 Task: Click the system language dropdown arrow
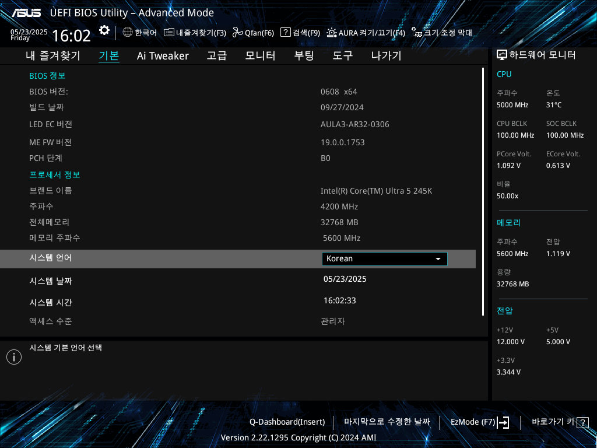coord(438,259)
